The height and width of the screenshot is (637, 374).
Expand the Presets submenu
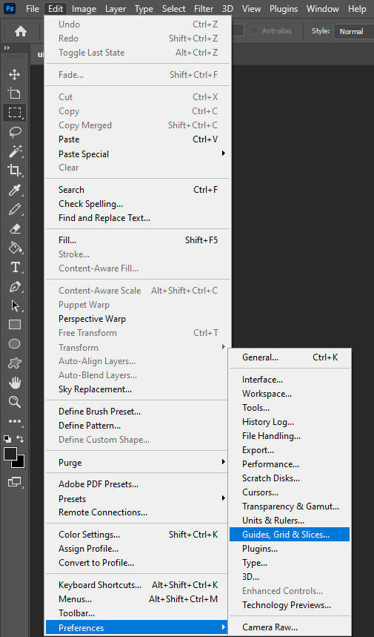pos(138,498)
